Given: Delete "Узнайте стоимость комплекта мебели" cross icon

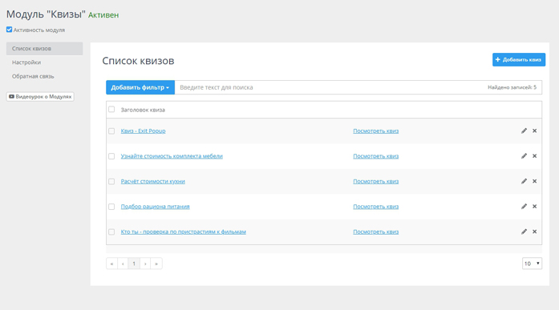Looking at the screenshot, I should tap(534, 156).
